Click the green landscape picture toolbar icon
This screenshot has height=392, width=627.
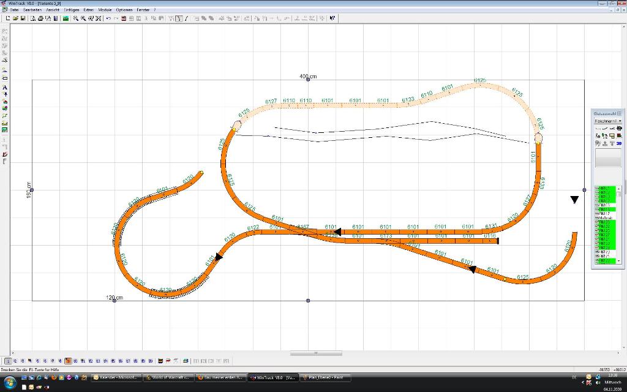66,18
